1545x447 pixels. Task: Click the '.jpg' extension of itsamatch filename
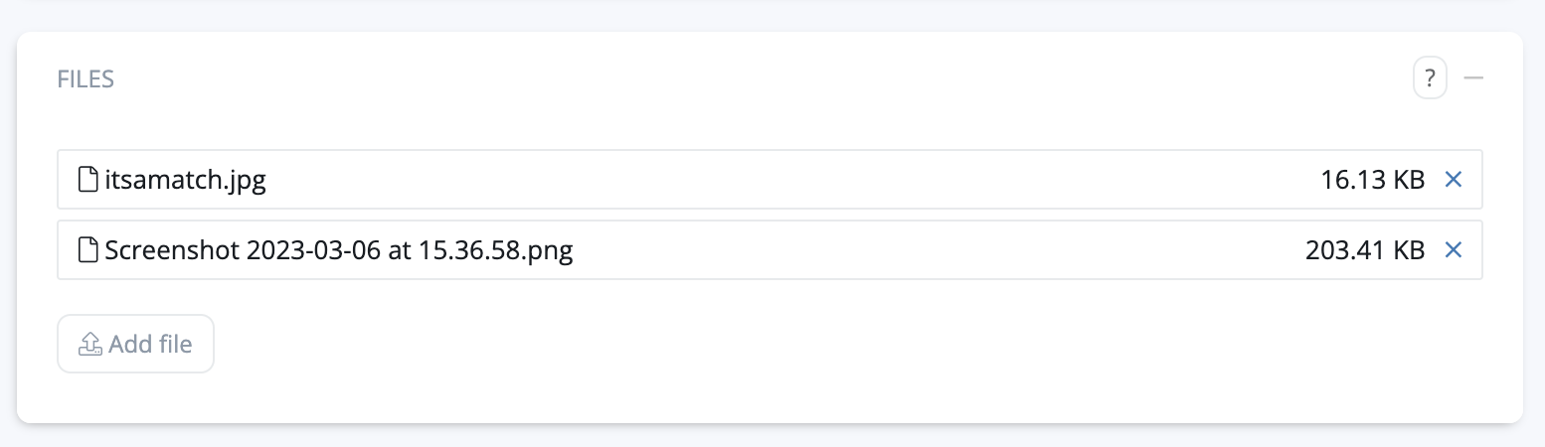coord(245,180)
